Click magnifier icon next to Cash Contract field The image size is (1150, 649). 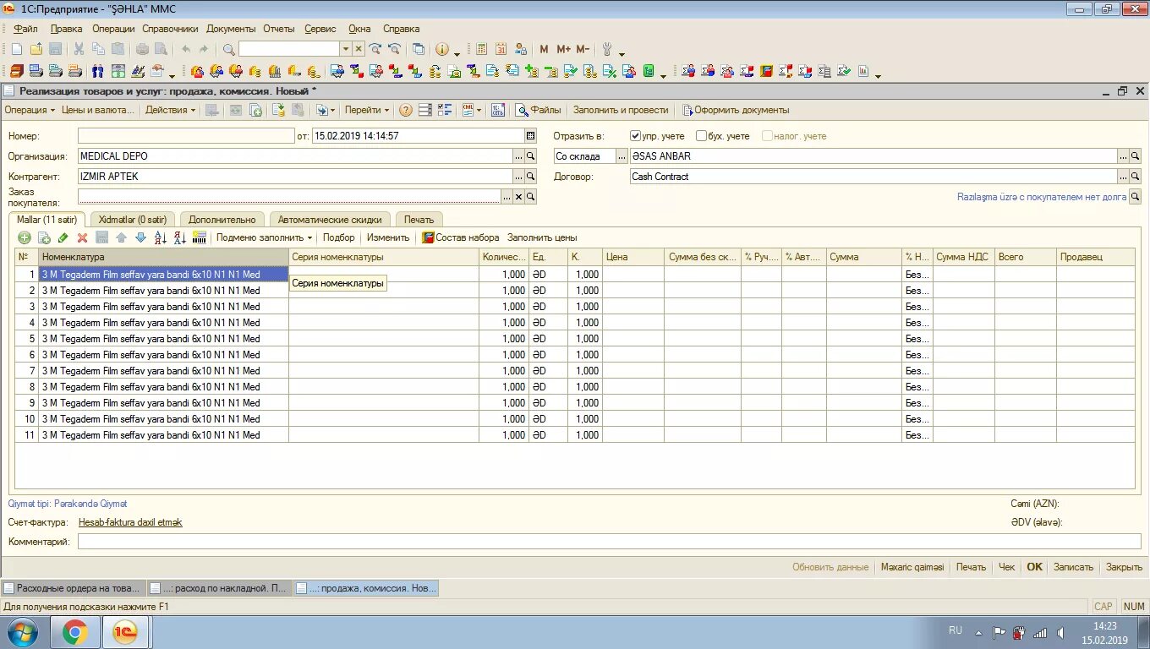[1136, 177]
